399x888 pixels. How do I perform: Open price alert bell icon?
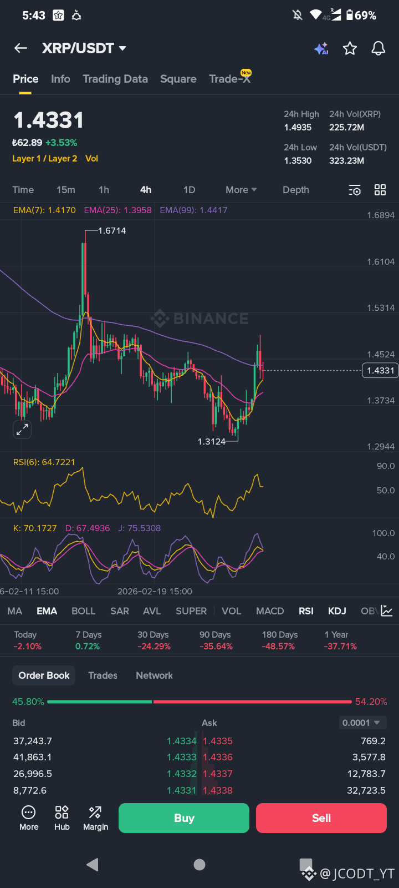tap(378, 48)
